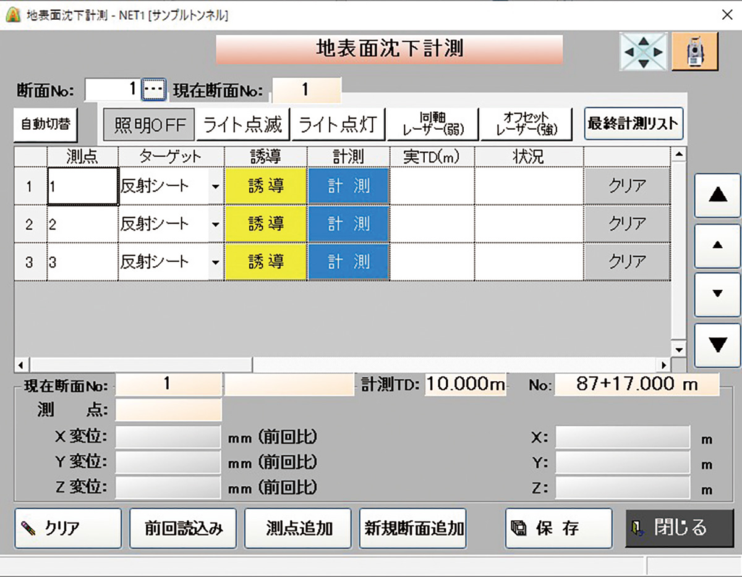
Task: Click the 新規断面追加 new section button
Action: pyautogui.click(x=412, y=528)
